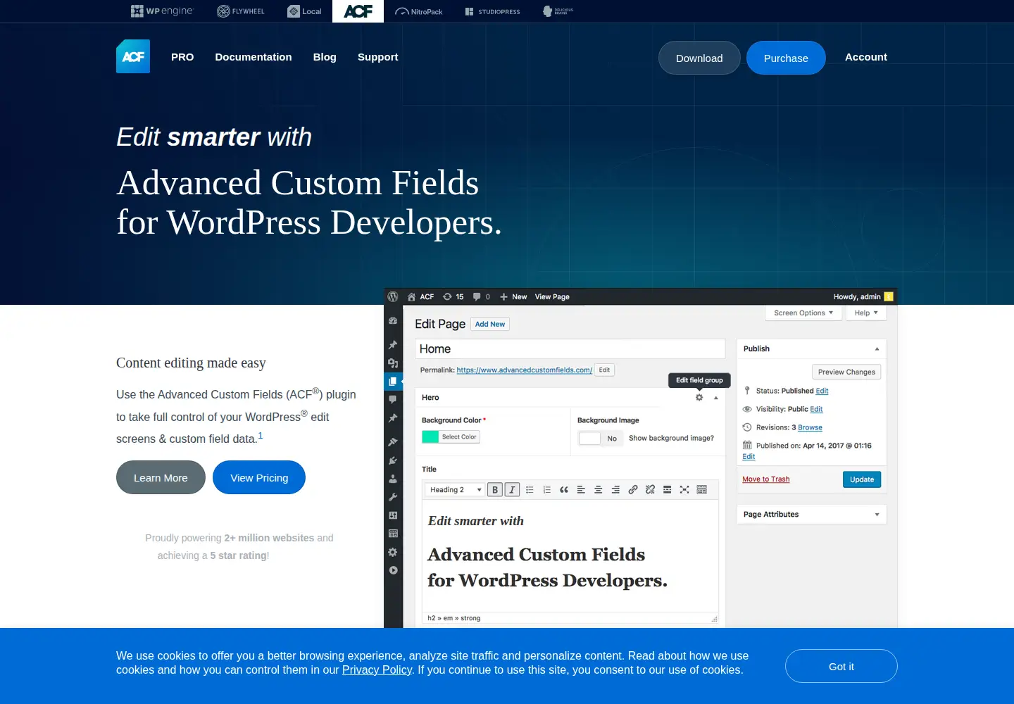The height and width of the screenshot is (704, 1014).
Task: Click View Page in the admin bar
Action: click(x=552, y=297)
